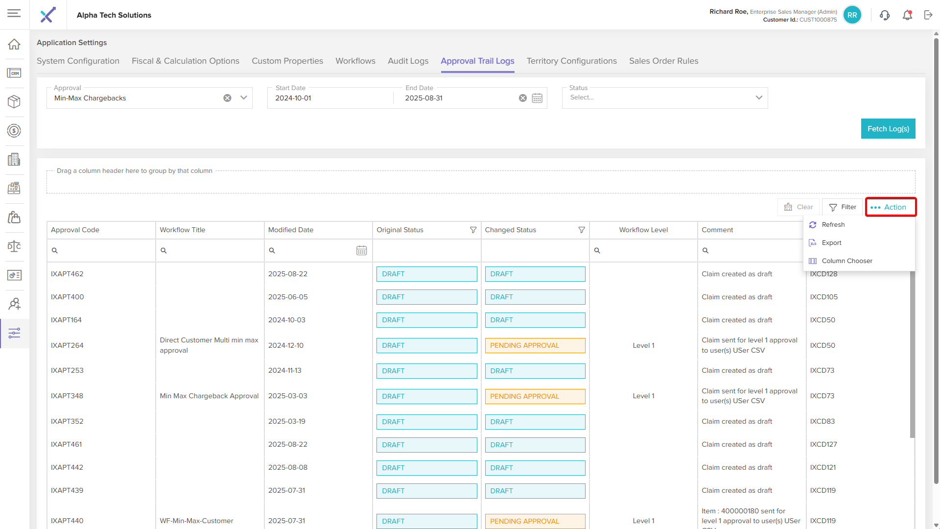Open the CRM module in sidebar
The image size is (940, 529).
14,73
